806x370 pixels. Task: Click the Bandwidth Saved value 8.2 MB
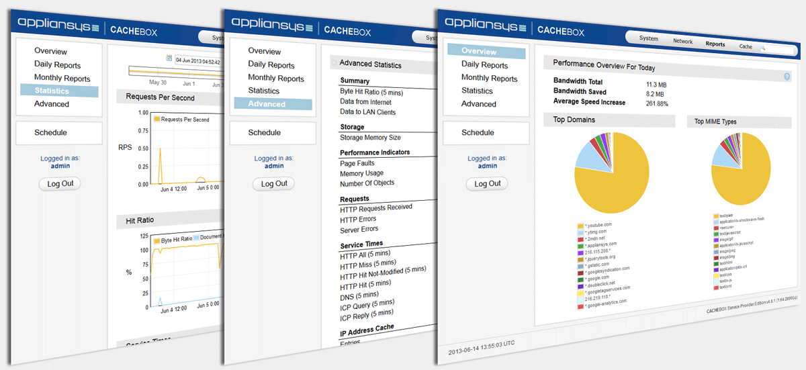pyautogui.click(x=655, y=94)
